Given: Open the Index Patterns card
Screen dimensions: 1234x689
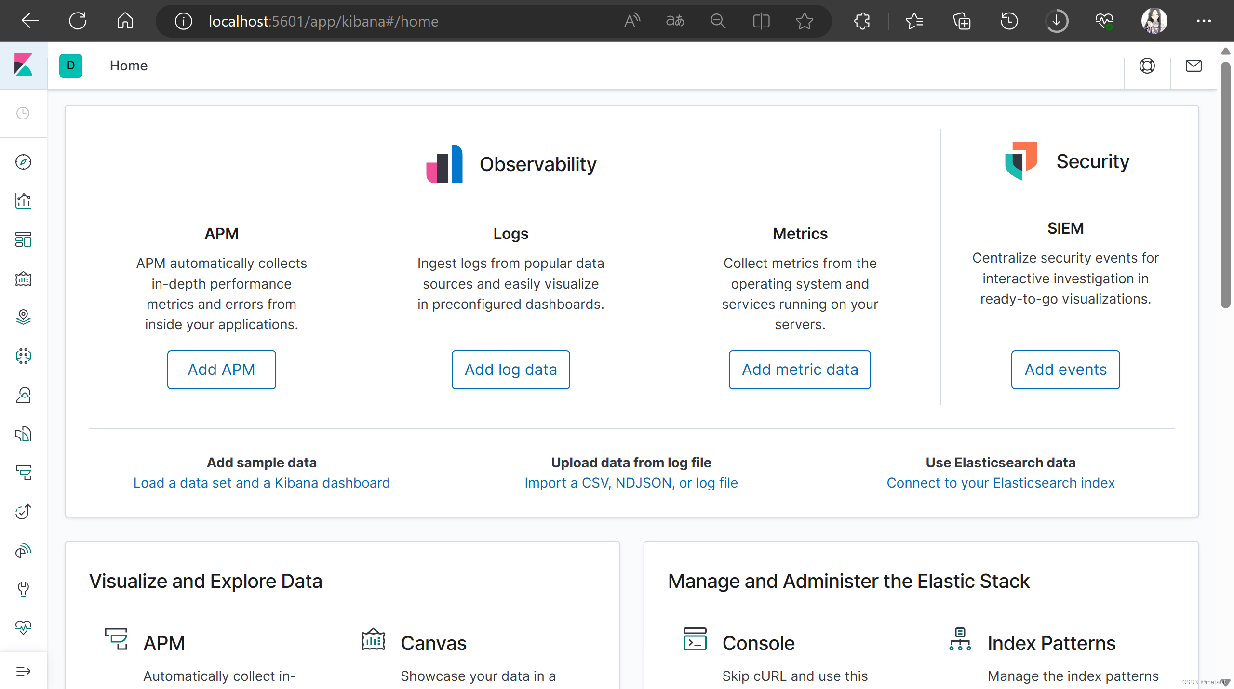Looking at the screenshot, I should pyautogui.click(x=1051, y=643).
